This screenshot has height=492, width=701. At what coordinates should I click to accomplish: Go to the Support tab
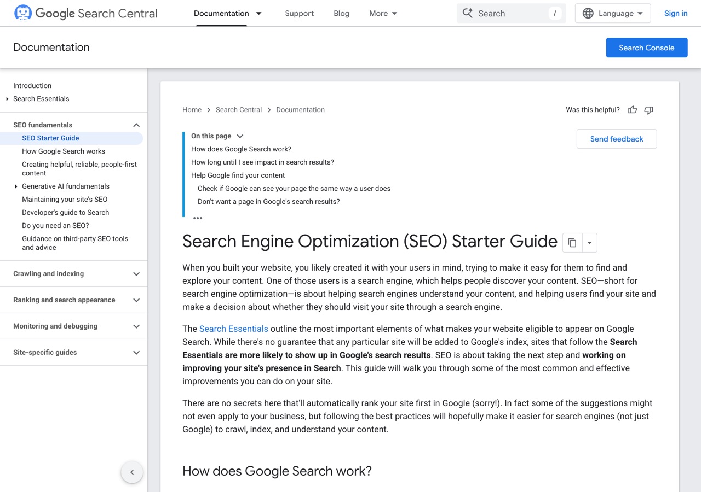300,13
